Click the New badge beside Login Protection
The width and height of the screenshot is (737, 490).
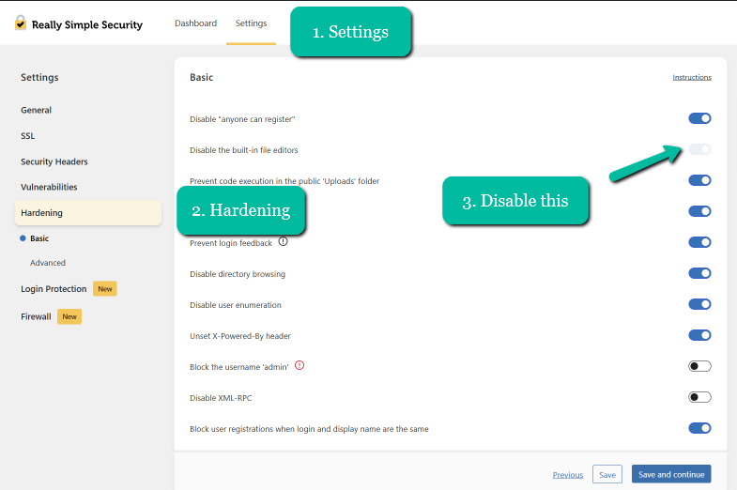pos(105,289)
